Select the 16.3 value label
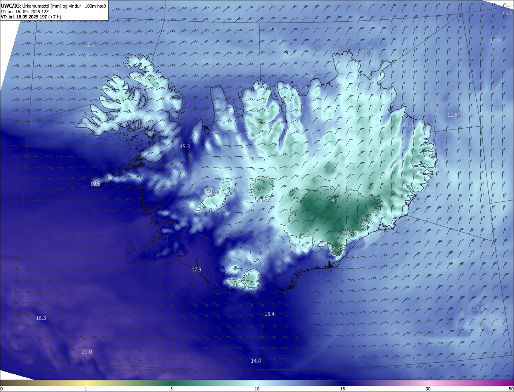The height and width of the screenshot is (392, 514). [41, 318]
